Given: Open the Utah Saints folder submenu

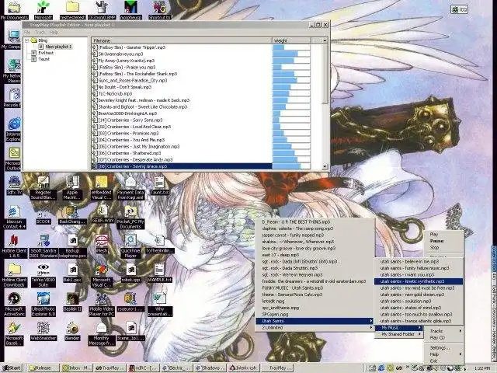Looking at the screenshot, I should tap(315, 321).
